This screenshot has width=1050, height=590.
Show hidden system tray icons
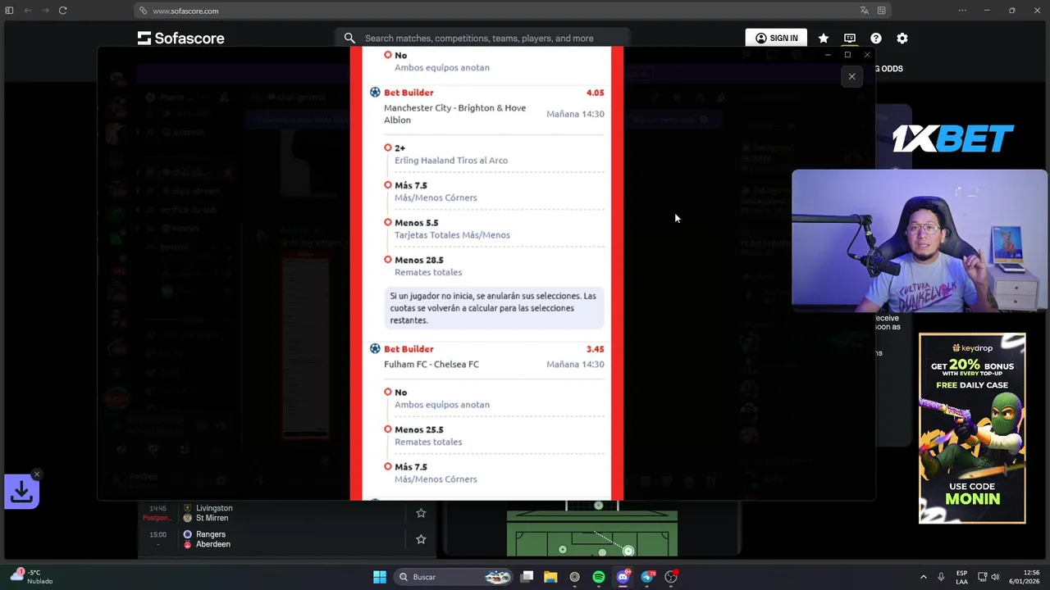point(923,577)
